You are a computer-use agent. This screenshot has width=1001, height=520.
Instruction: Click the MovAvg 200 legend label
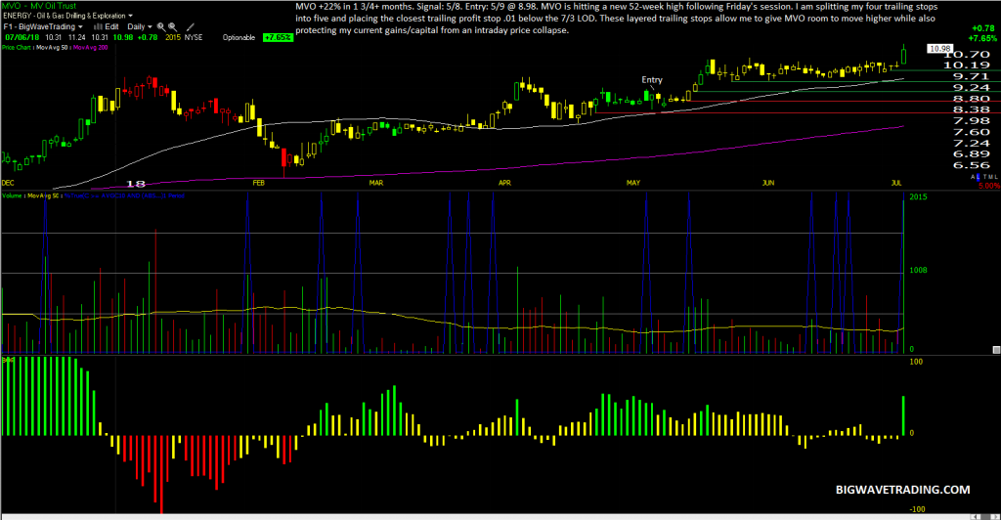91,47
